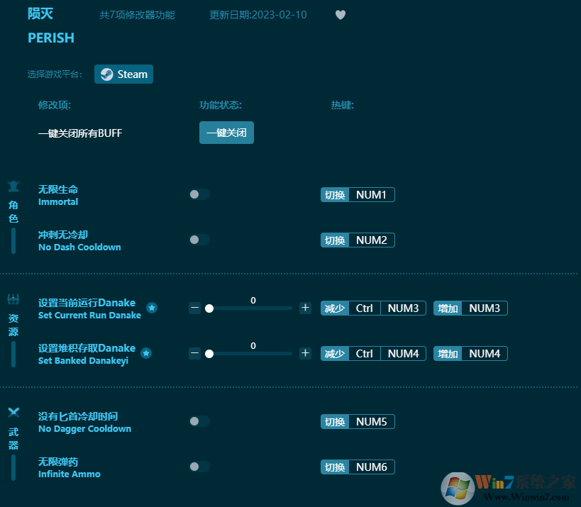Click the Banked Danakeyi slider handle

[209, 354]
